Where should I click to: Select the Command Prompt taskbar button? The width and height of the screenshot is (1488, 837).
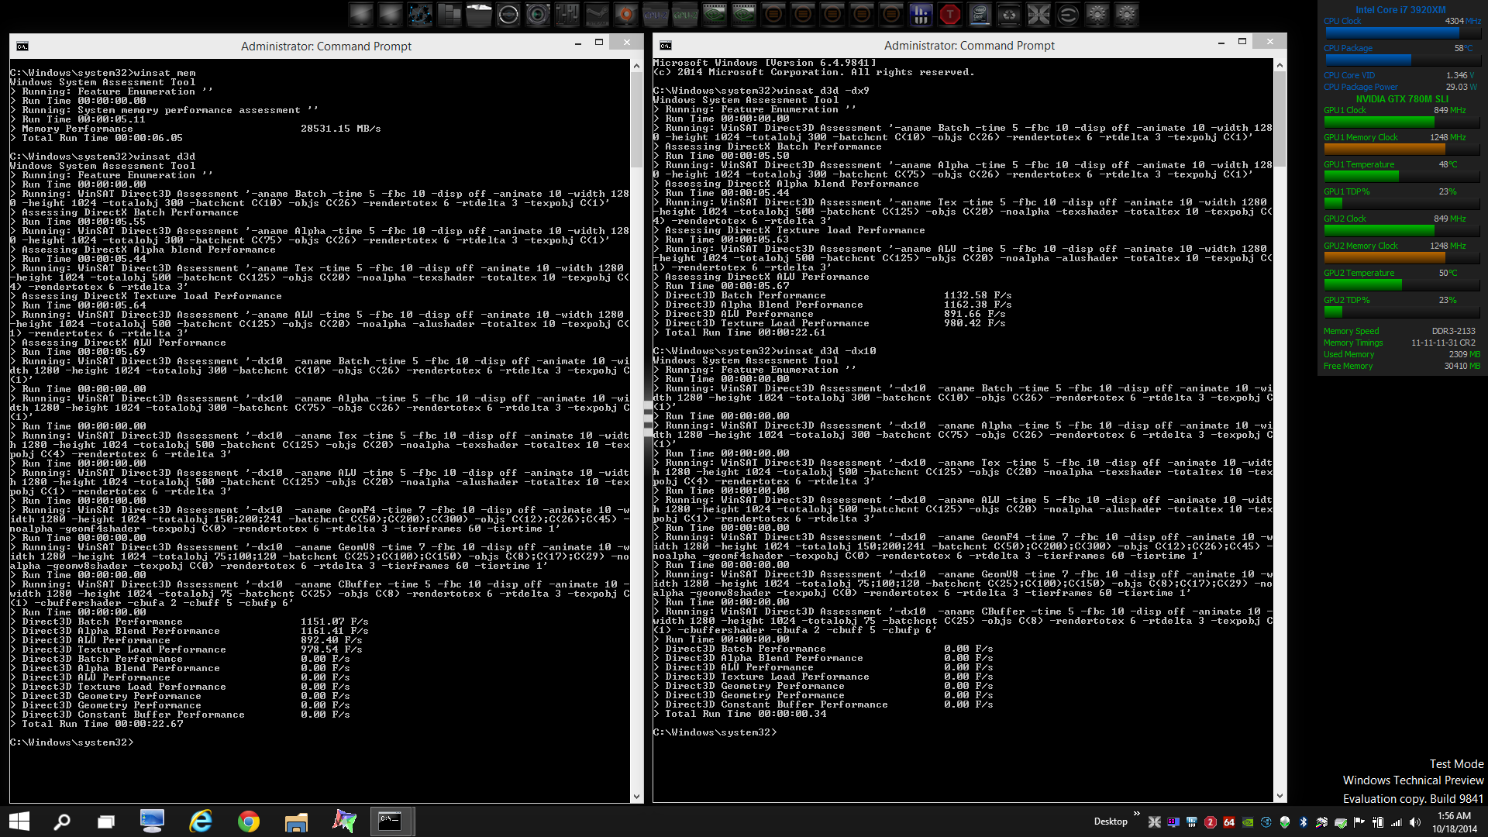[391, 821]
